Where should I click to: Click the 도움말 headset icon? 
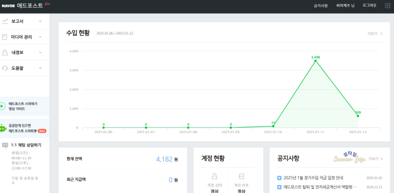(x=5, y=68)
